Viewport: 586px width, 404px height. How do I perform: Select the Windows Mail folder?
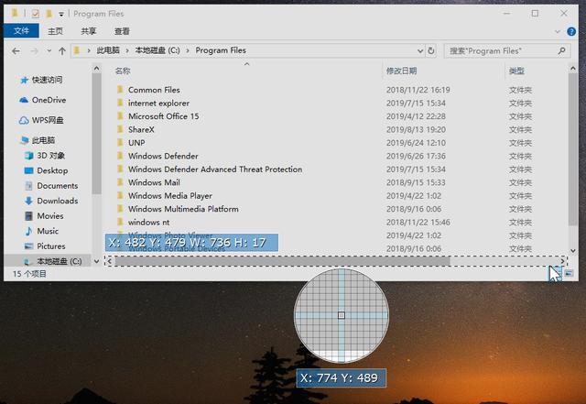click(154, 182)
